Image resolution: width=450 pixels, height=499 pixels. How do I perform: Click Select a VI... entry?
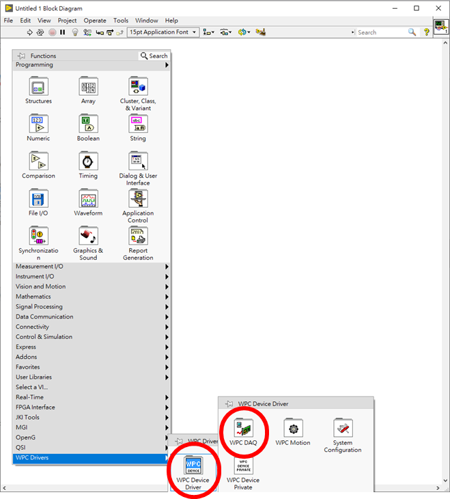click(32, 387)
